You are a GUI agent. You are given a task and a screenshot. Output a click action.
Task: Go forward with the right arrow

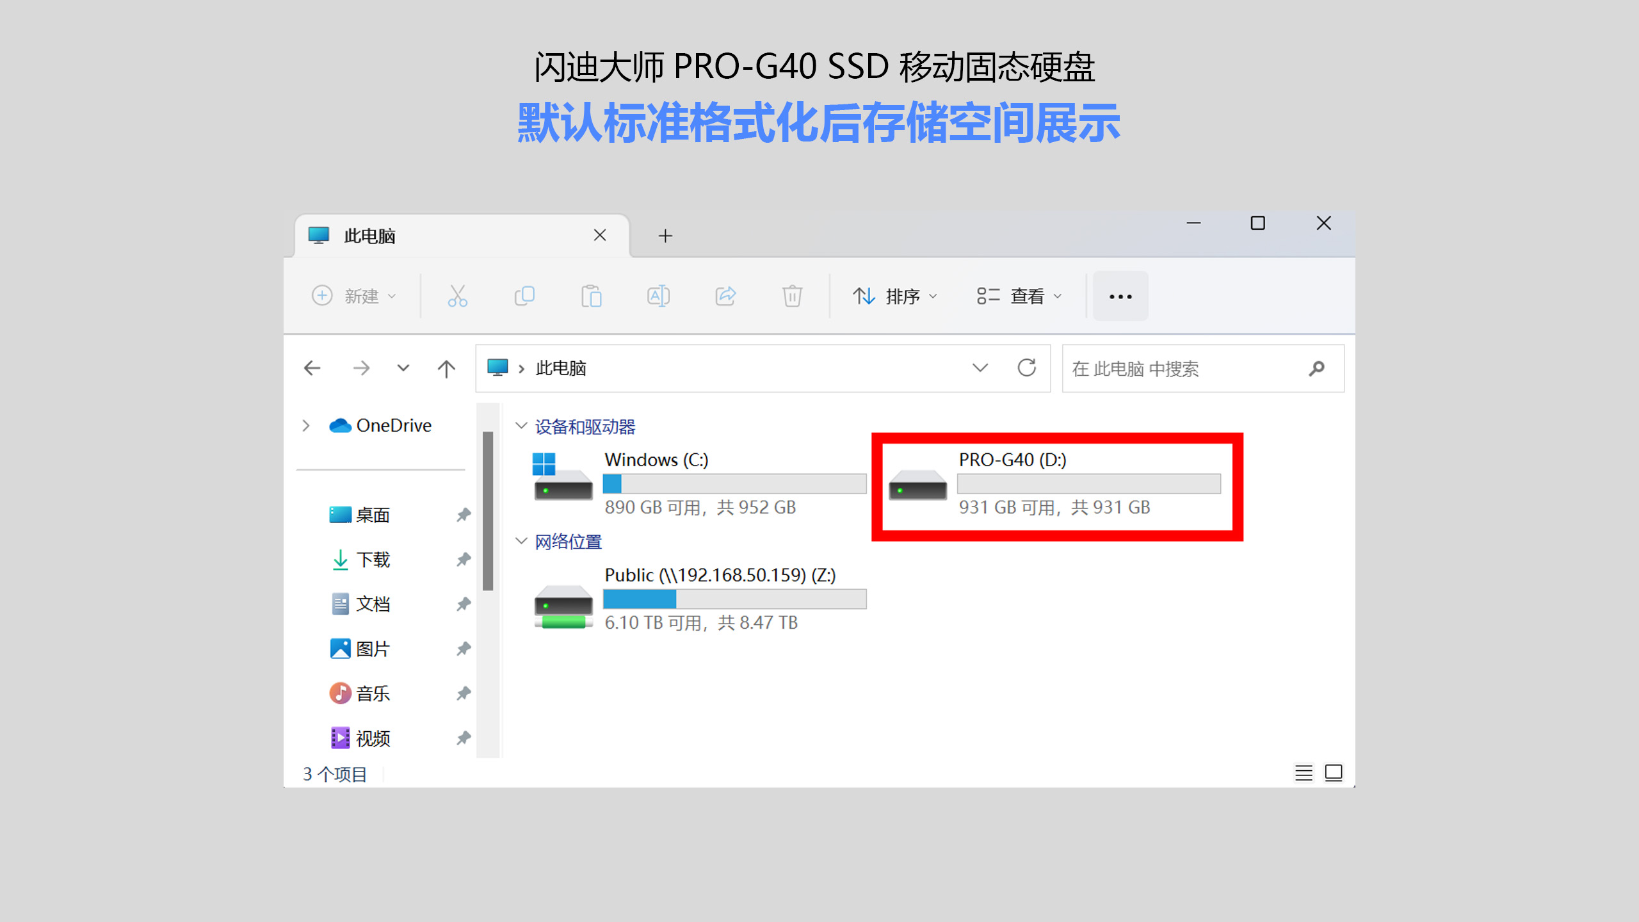[x=361, y=368]
